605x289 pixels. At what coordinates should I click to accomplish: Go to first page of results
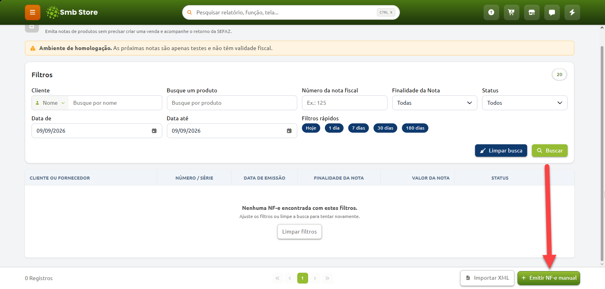(277, 278)
